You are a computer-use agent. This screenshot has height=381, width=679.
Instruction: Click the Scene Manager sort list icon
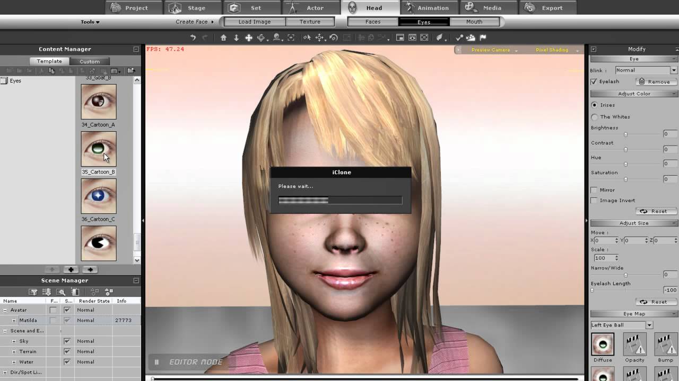(x=47, y=292)
